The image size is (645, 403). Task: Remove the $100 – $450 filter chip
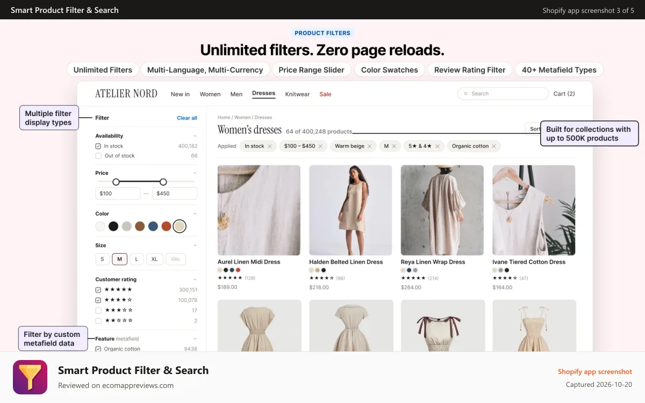(320, 146)
